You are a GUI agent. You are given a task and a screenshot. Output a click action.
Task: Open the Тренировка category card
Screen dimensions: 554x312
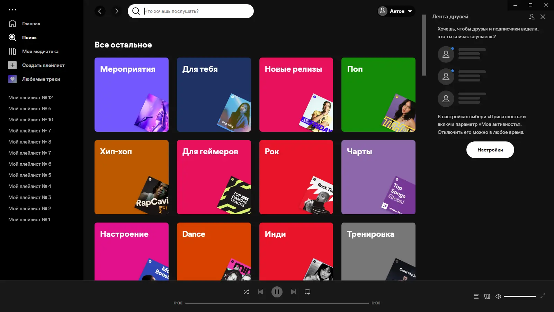coord(378,251)
